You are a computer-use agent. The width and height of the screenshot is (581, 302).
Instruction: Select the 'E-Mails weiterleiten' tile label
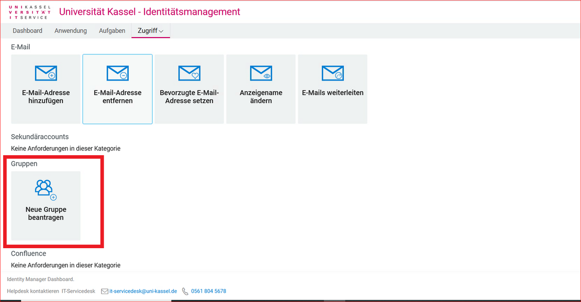click(332, 93)
